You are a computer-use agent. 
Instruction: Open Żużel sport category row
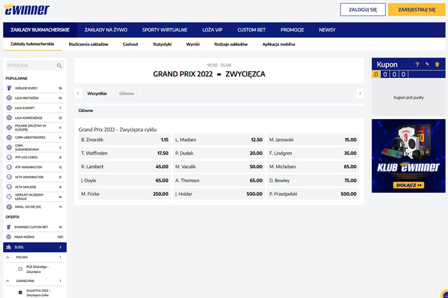pos(35,247)
